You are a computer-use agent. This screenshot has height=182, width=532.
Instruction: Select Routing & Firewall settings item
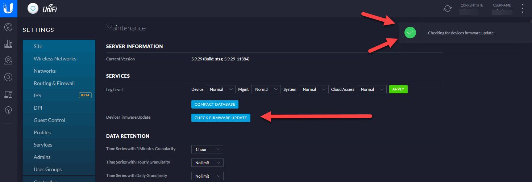[54, 83]
